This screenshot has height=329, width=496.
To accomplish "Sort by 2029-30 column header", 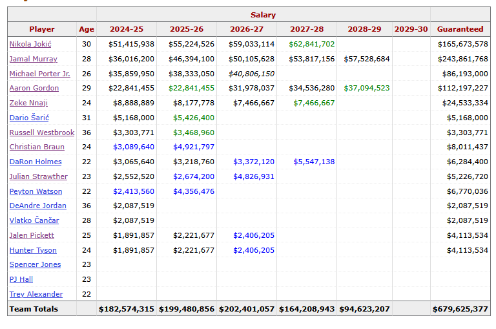I will point(411,29).
